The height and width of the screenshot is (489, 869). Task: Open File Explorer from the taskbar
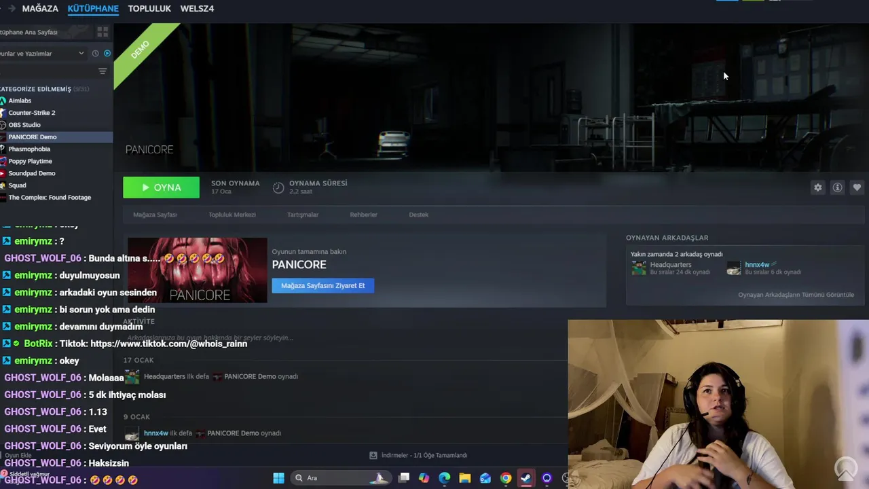(x=465, y=478)
